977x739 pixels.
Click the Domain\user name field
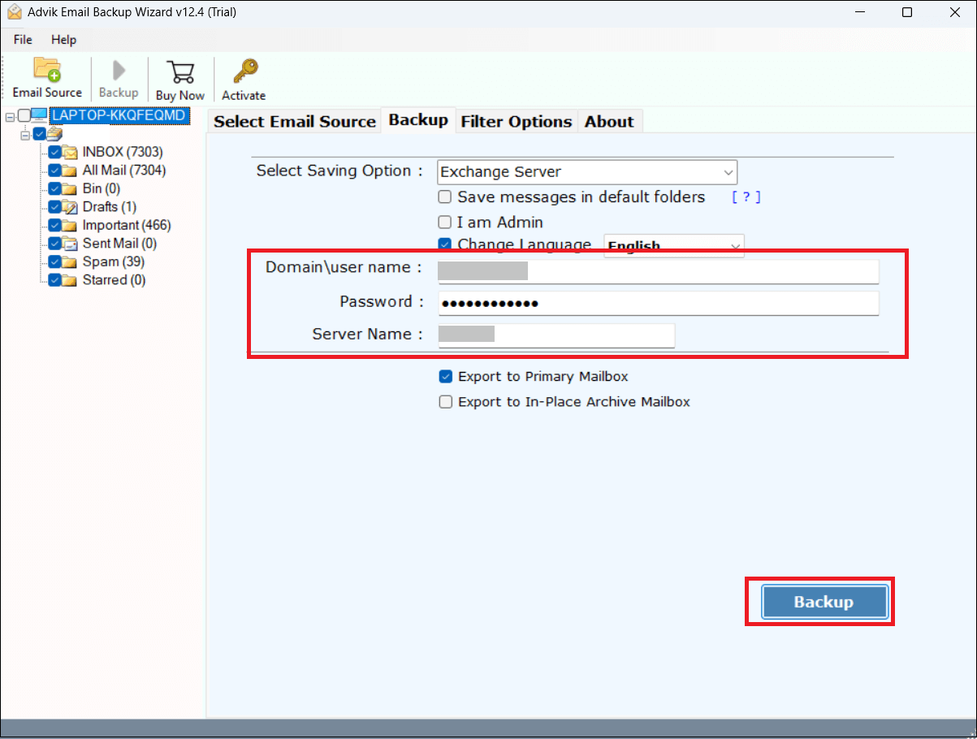click(658, 270)
